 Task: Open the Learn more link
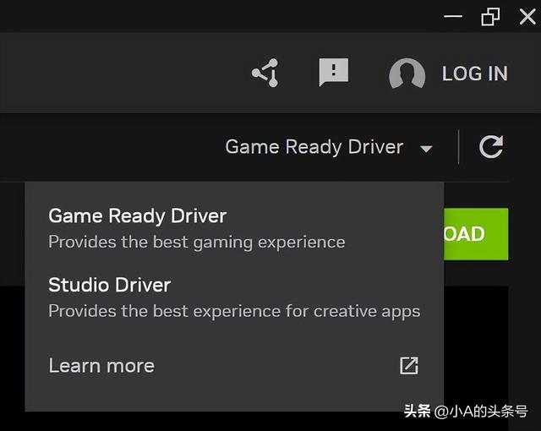point(101,366)
